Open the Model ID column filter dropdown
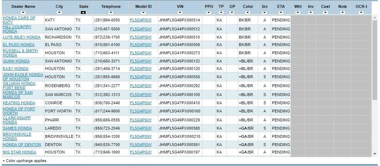Viewport: 380px width, 166px height. click(144, 12)
